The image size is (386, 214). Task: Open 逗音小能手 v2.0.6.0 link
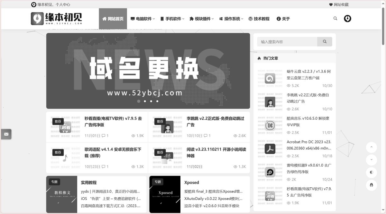pos(212,206)
